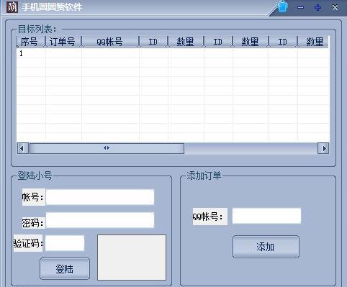Open the skin-change shirt icon
Viewport: 347px width, 287px height.
283,6
